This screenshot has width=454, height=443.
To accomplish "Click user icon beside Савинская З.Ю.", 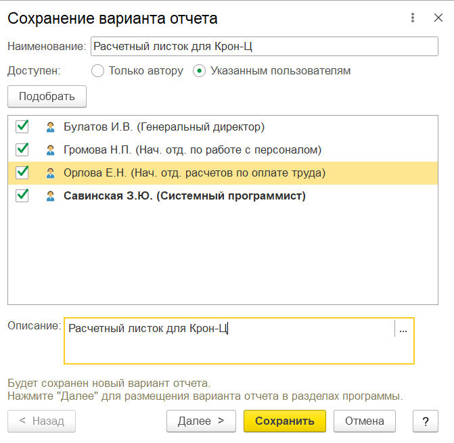I will pyautogui.click(x=50, y=196).
